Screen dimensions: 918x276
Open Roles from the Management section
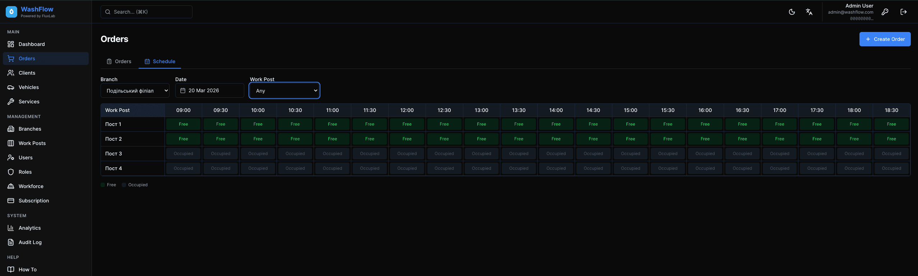[x=25, y=172]
